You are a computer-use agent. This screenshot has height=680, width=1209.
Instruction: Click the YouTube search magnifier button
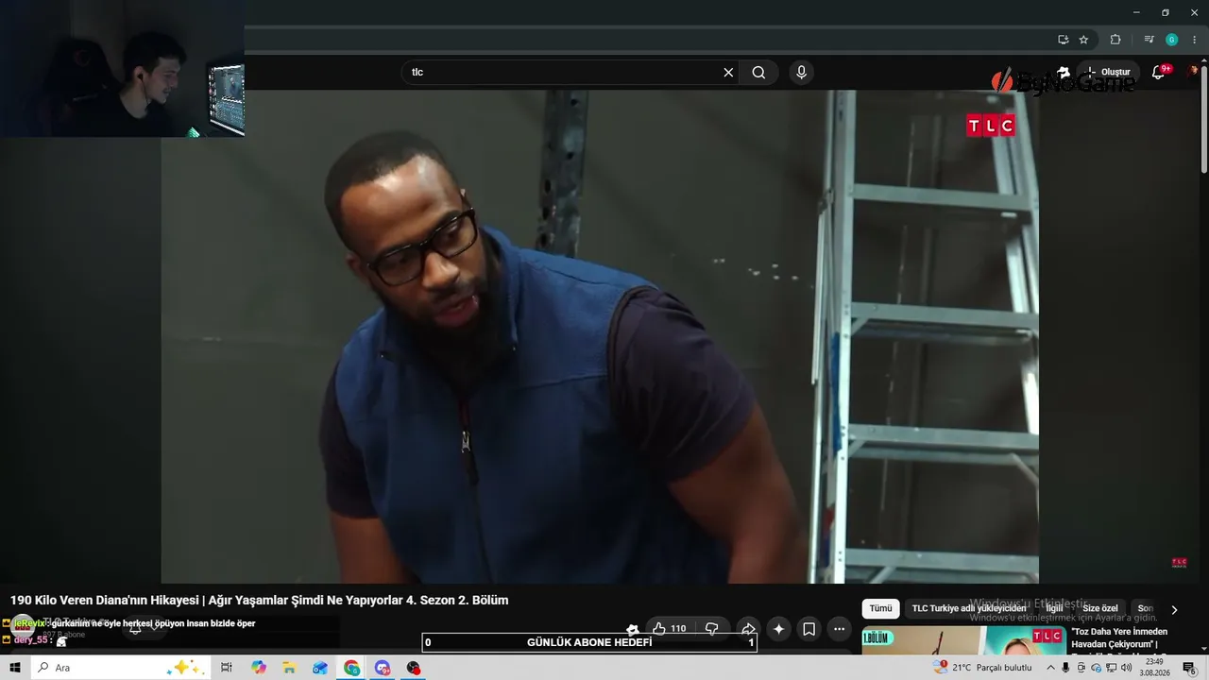[758, 73]
